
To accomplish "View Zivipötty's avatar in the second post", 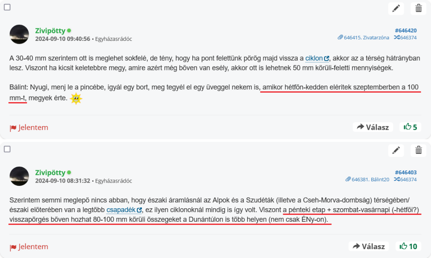I will 19,176.
